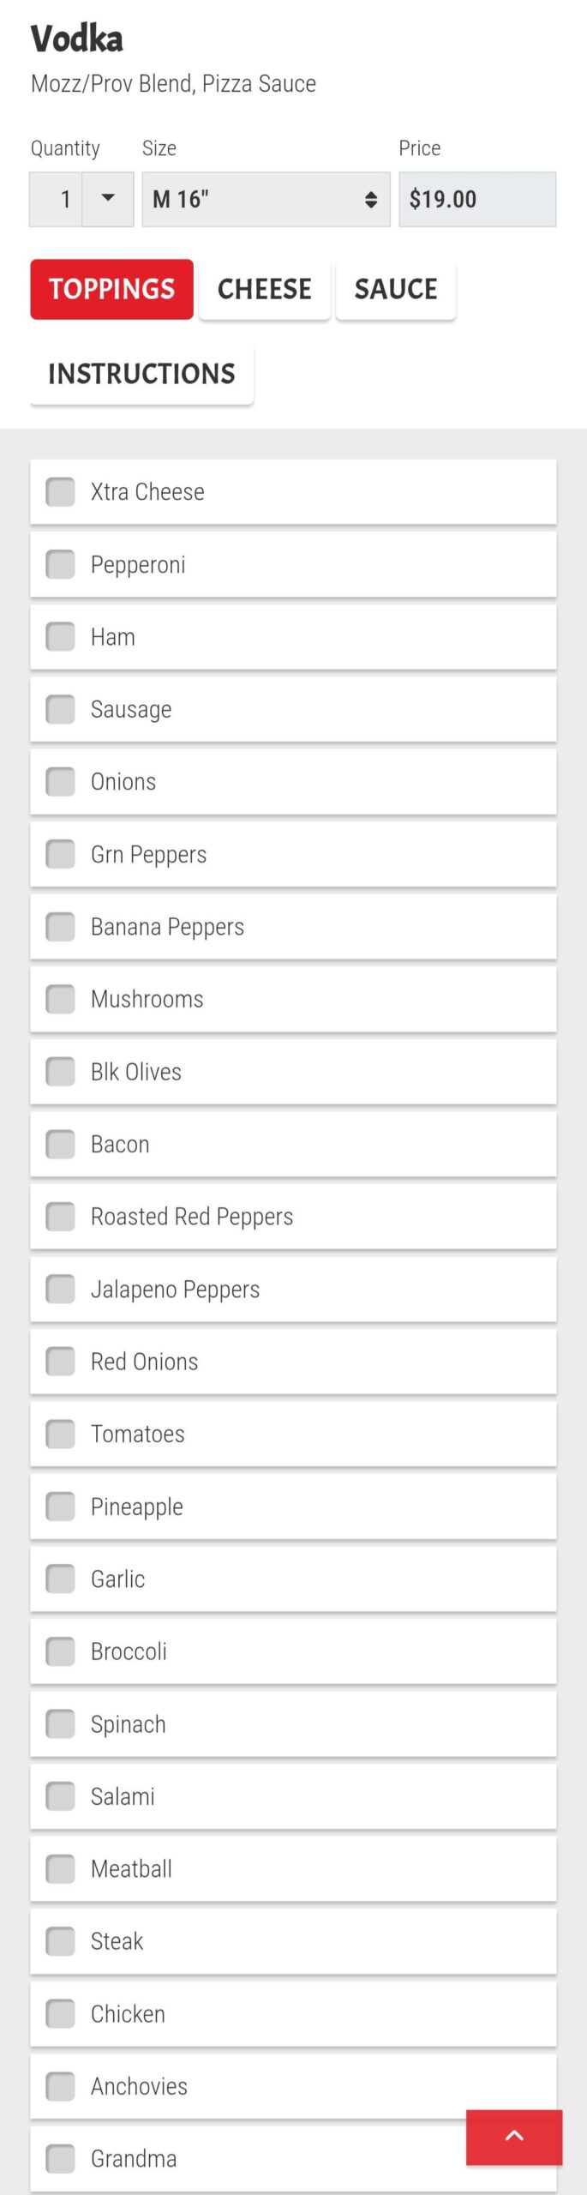Click the scroll-to-top arrow button
This screenshot has height=2195, width=587.
point(514,2136)
